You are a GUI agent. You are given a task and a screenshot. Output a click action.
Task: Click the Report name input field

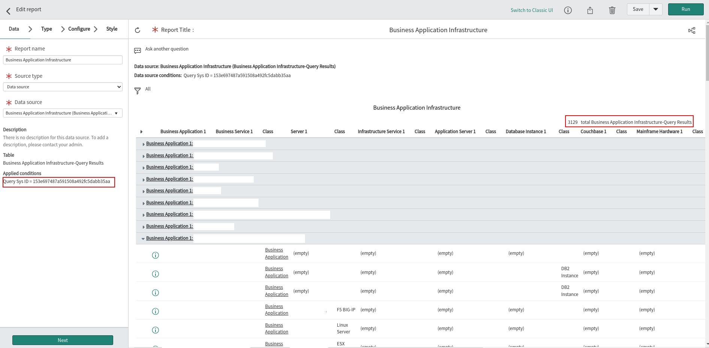pyautogui.click(x=63, y=60)
